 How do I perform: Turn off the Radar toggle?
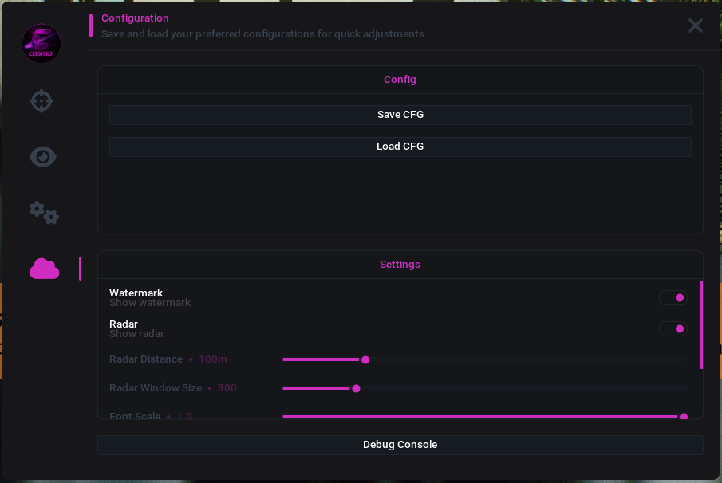pyautogui.click(x=673, y=329)
